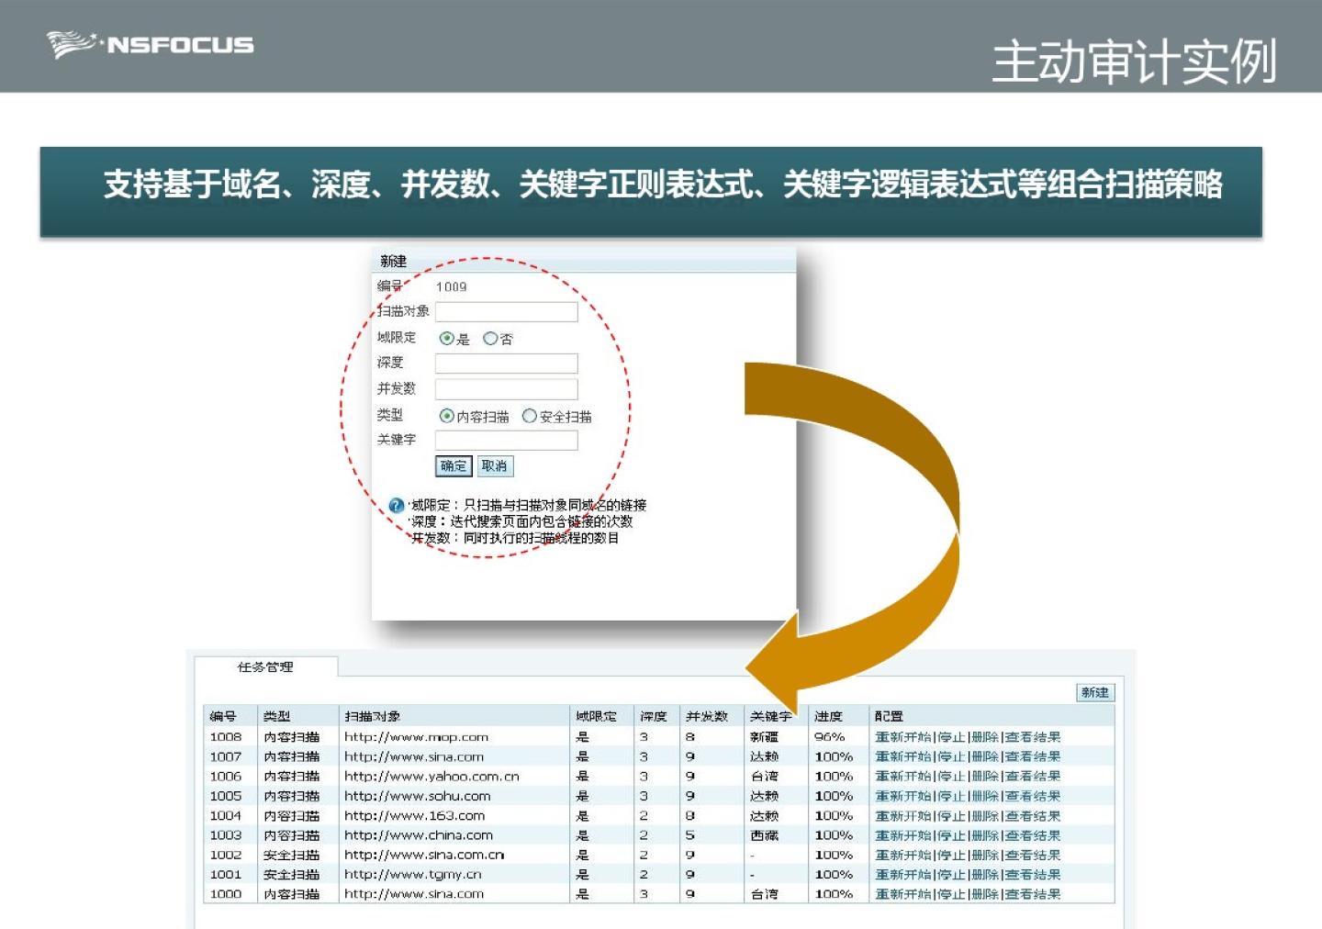This screenshot has height=929, width=1322.
Task: Click the 深度 text field
Action: pyautogui.click(x=506, y=364)
